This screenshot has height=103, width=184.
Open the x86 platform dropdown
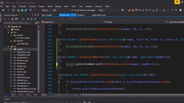click(61, 10)
